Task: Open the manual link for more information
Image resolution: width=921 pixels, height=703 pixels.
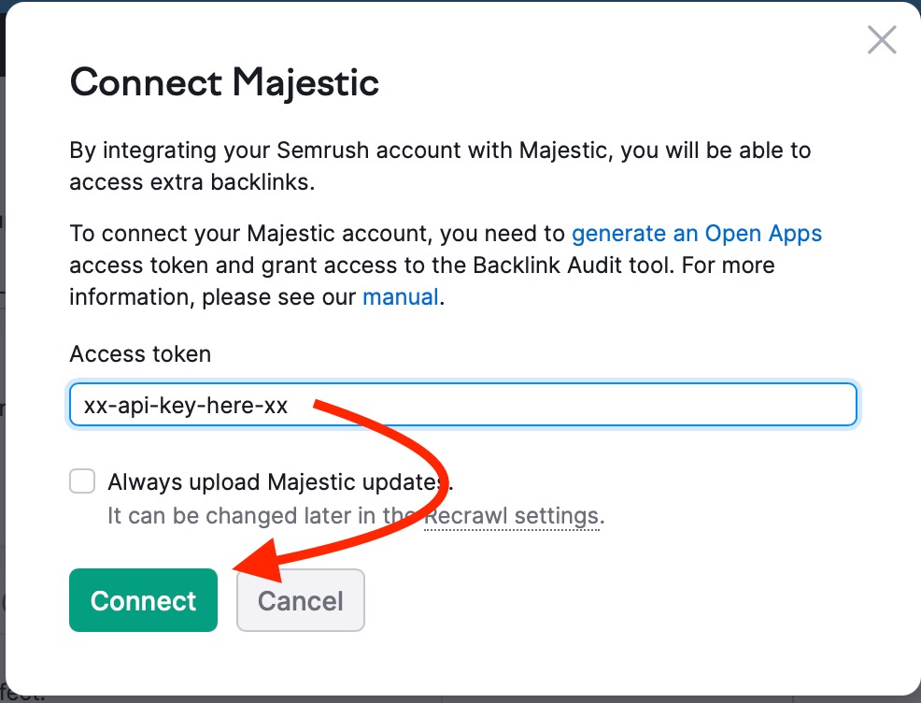Action: 401,296
